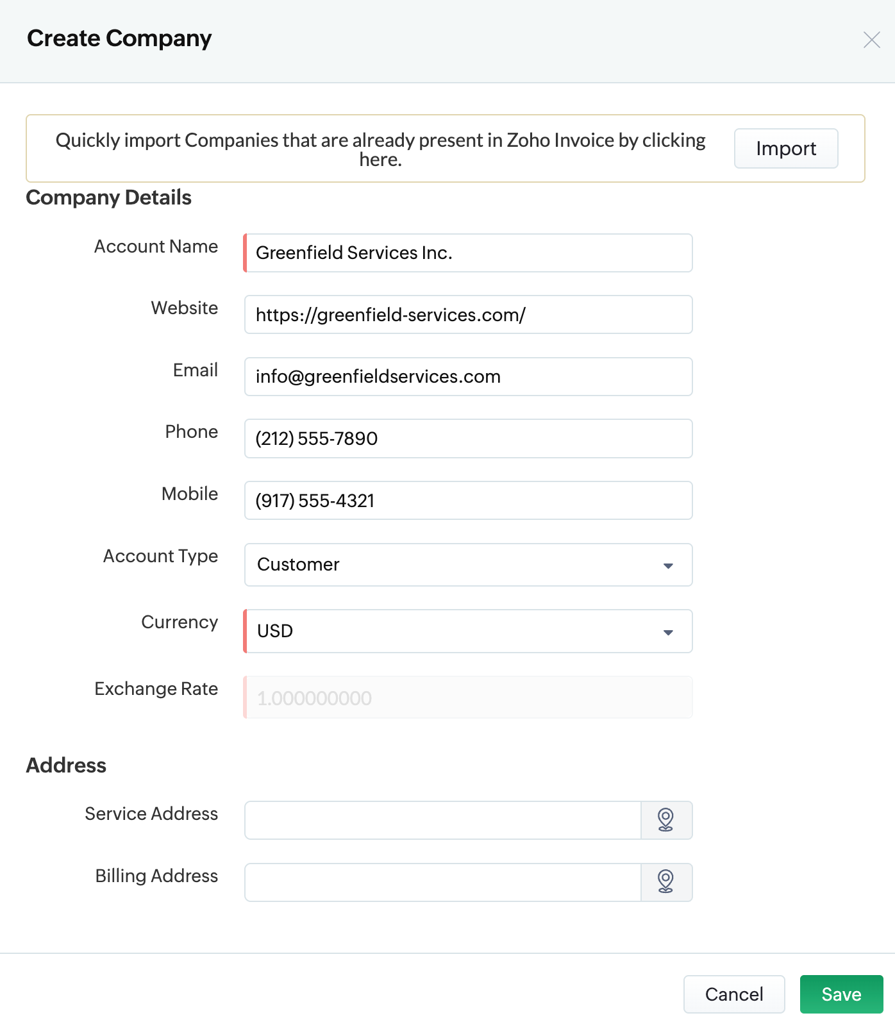Close the Create Company dialog
The height and width of the screenshot is (1027, 895).
pos(871,40)
